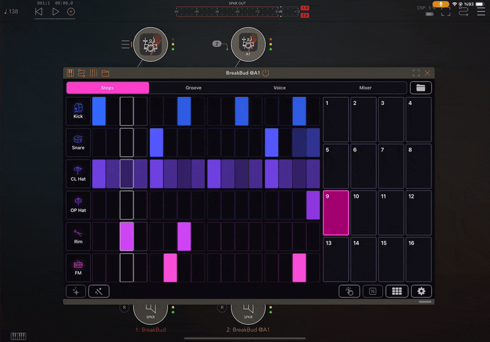Image resolution: width=490 pixels, height=342 pixels.
Task: Toggle first Kick step off
Action: pos(99,111)
